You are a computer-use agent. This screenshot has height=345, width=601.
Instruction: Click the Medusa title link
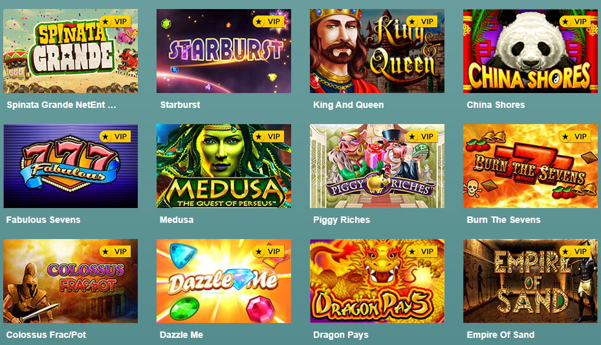pos(177,220)
